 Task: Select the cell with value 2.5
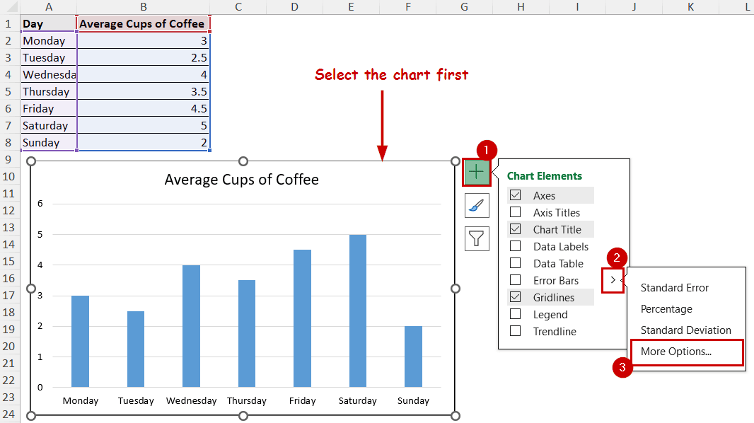click(x=144, y=58)
